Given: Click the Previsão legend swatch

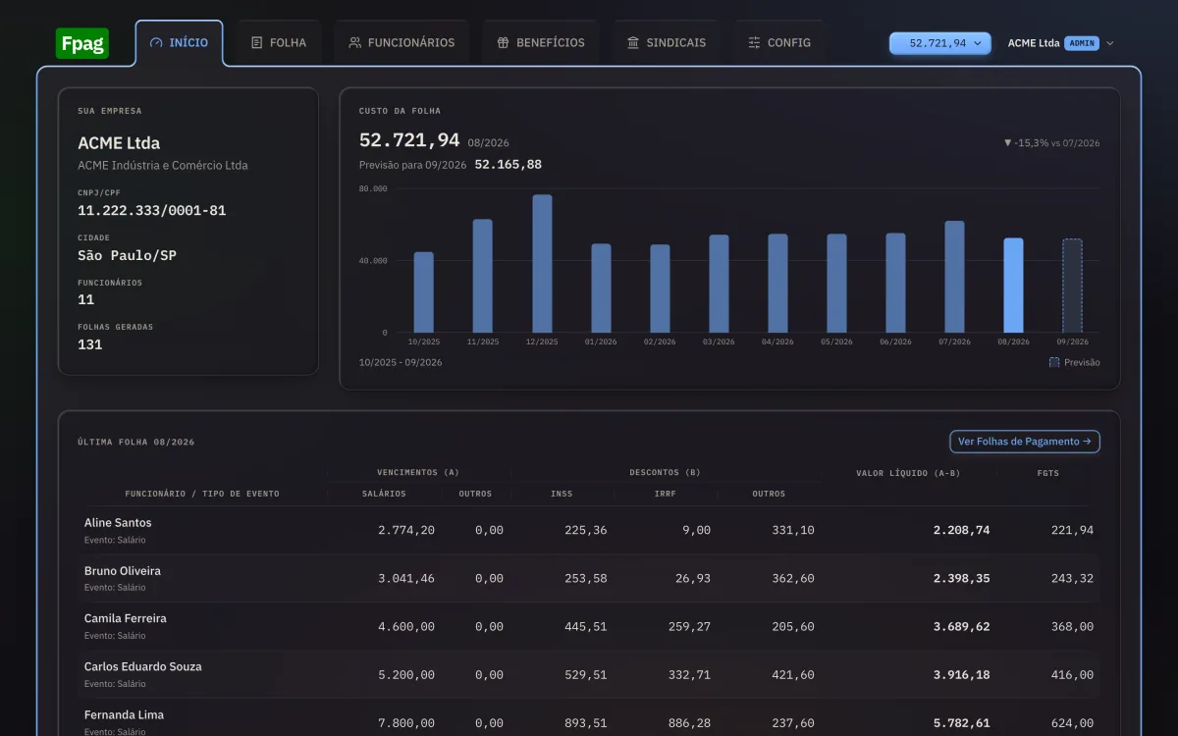Looking at the screenshot, I should click(x=1054, y=362).
